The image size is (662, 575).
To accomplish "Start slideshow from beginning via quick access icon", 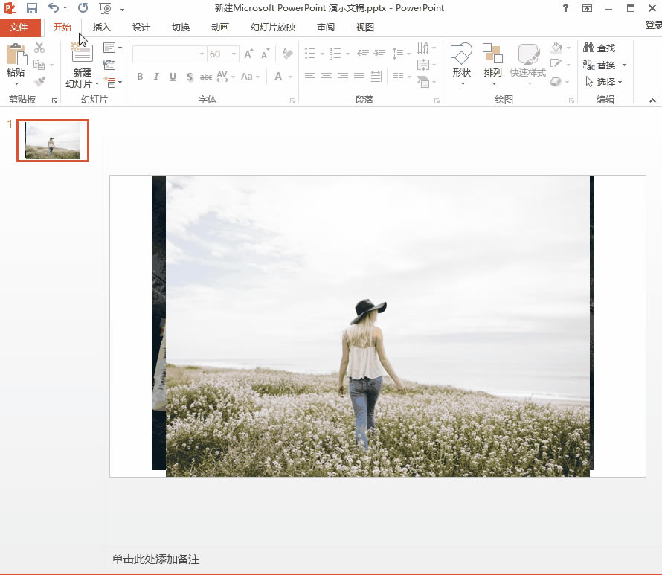I will tap(105, 8).
